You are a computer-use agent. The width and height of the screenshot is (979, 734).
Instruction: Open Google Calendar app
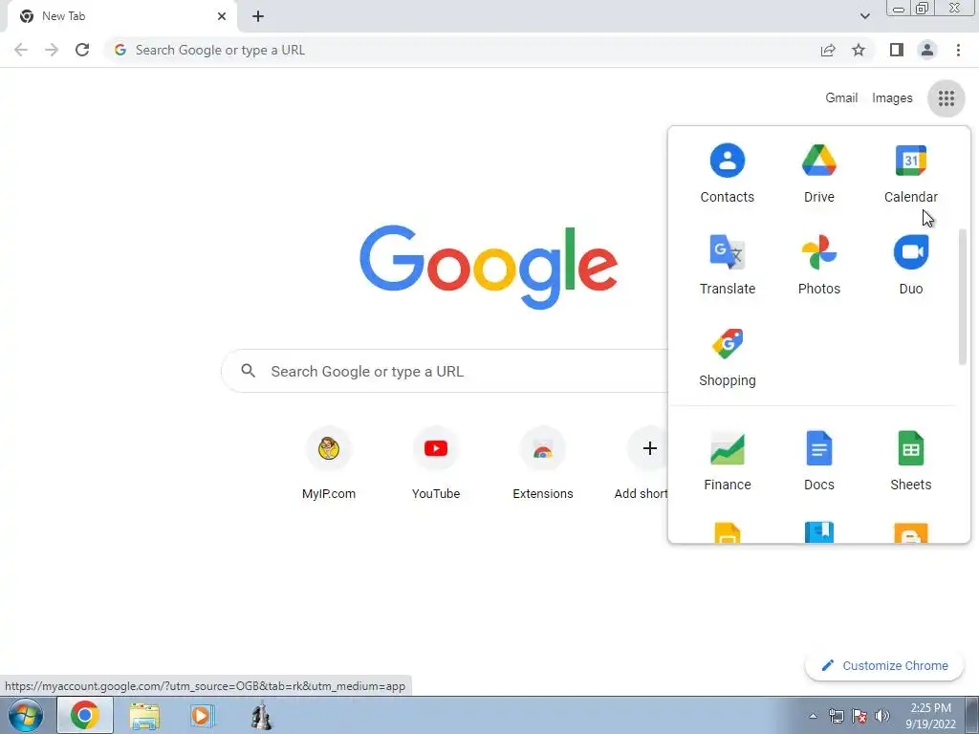(x=910, y=174)
